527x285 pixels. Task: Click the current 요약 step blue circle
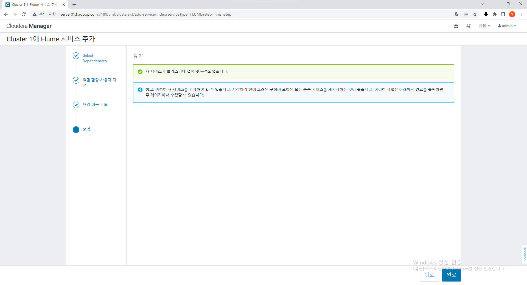click(76, 130)
